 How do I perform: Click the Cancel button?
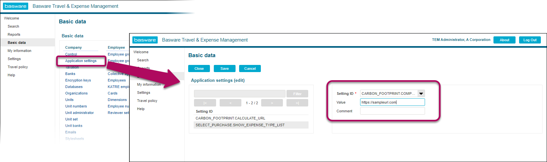[250, 69]
